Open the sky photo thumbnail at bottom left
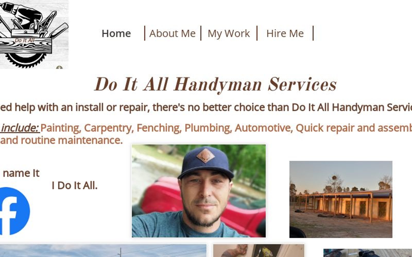This screenshot has height=257, width=412. click(103, 251)
